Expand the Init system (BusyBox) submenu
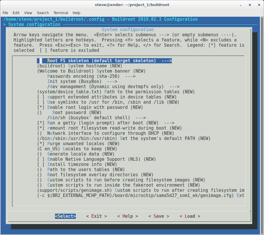This screenshot has width=264, height=235. (x=78, y=82)
